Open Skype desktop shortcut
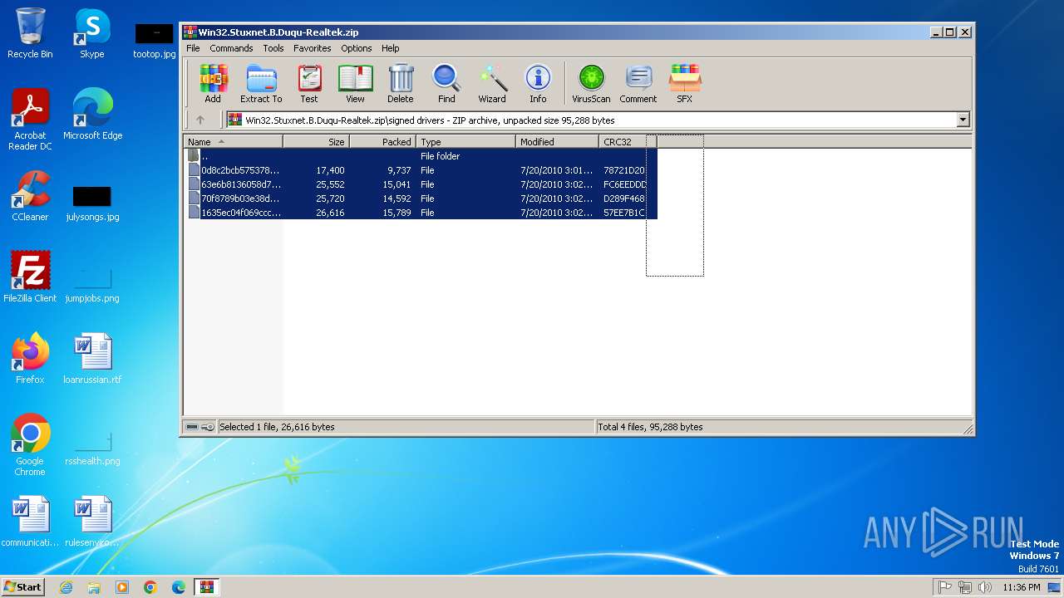The image size is (1064, 598). tap(91, 33)
